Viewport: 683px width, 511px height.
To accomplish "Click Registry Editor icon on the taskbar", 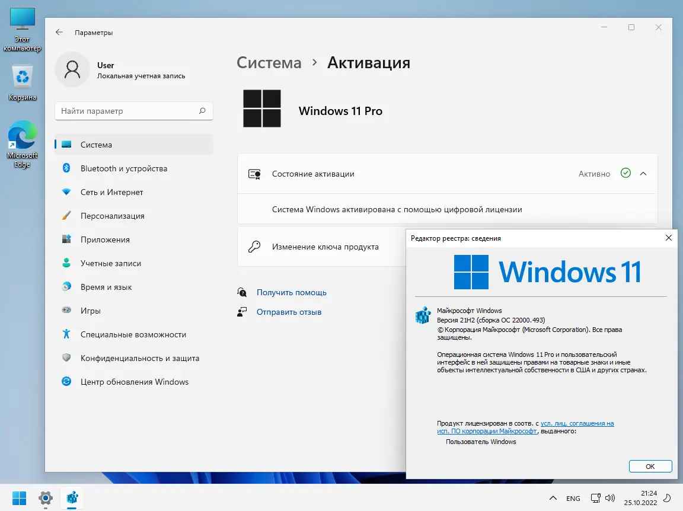I will click(x=72, y=497).
